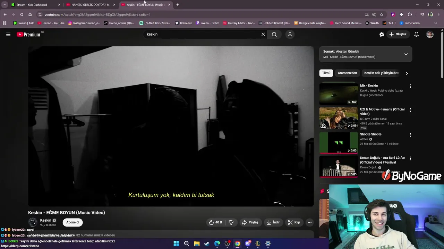Download the video with İndir
Viewport: 444px width, 249px height.
[273, 222]
